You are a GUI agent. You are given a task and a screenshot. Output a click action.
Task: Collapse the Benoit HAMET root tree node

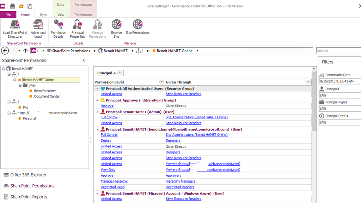(4, 69)
